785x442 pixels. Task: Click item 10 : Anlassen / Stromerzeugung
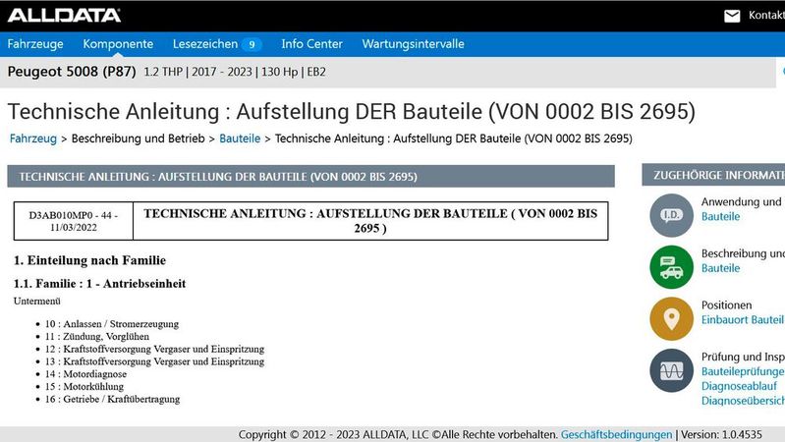112,324
